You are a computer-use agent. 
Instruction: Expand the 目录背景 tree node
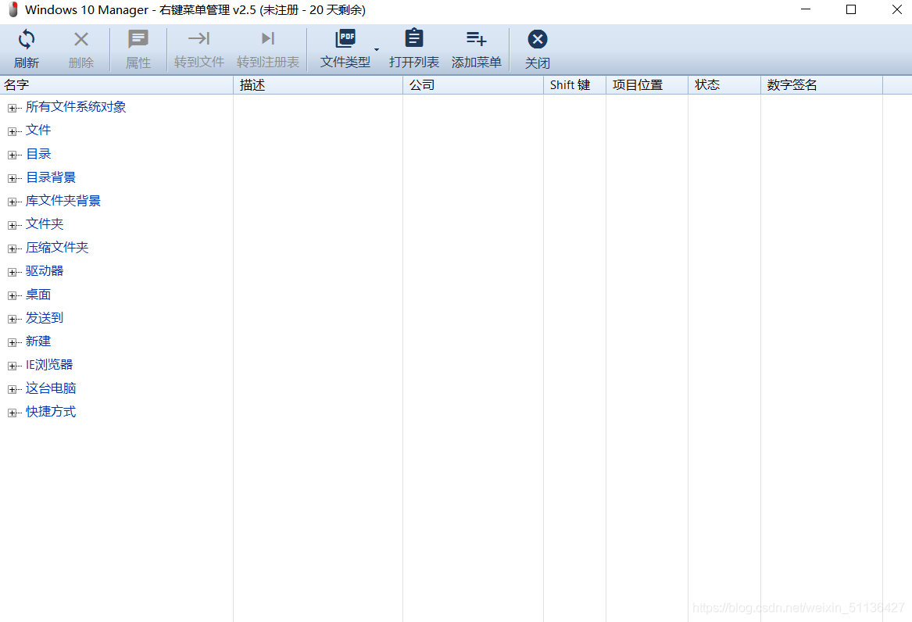12,178
